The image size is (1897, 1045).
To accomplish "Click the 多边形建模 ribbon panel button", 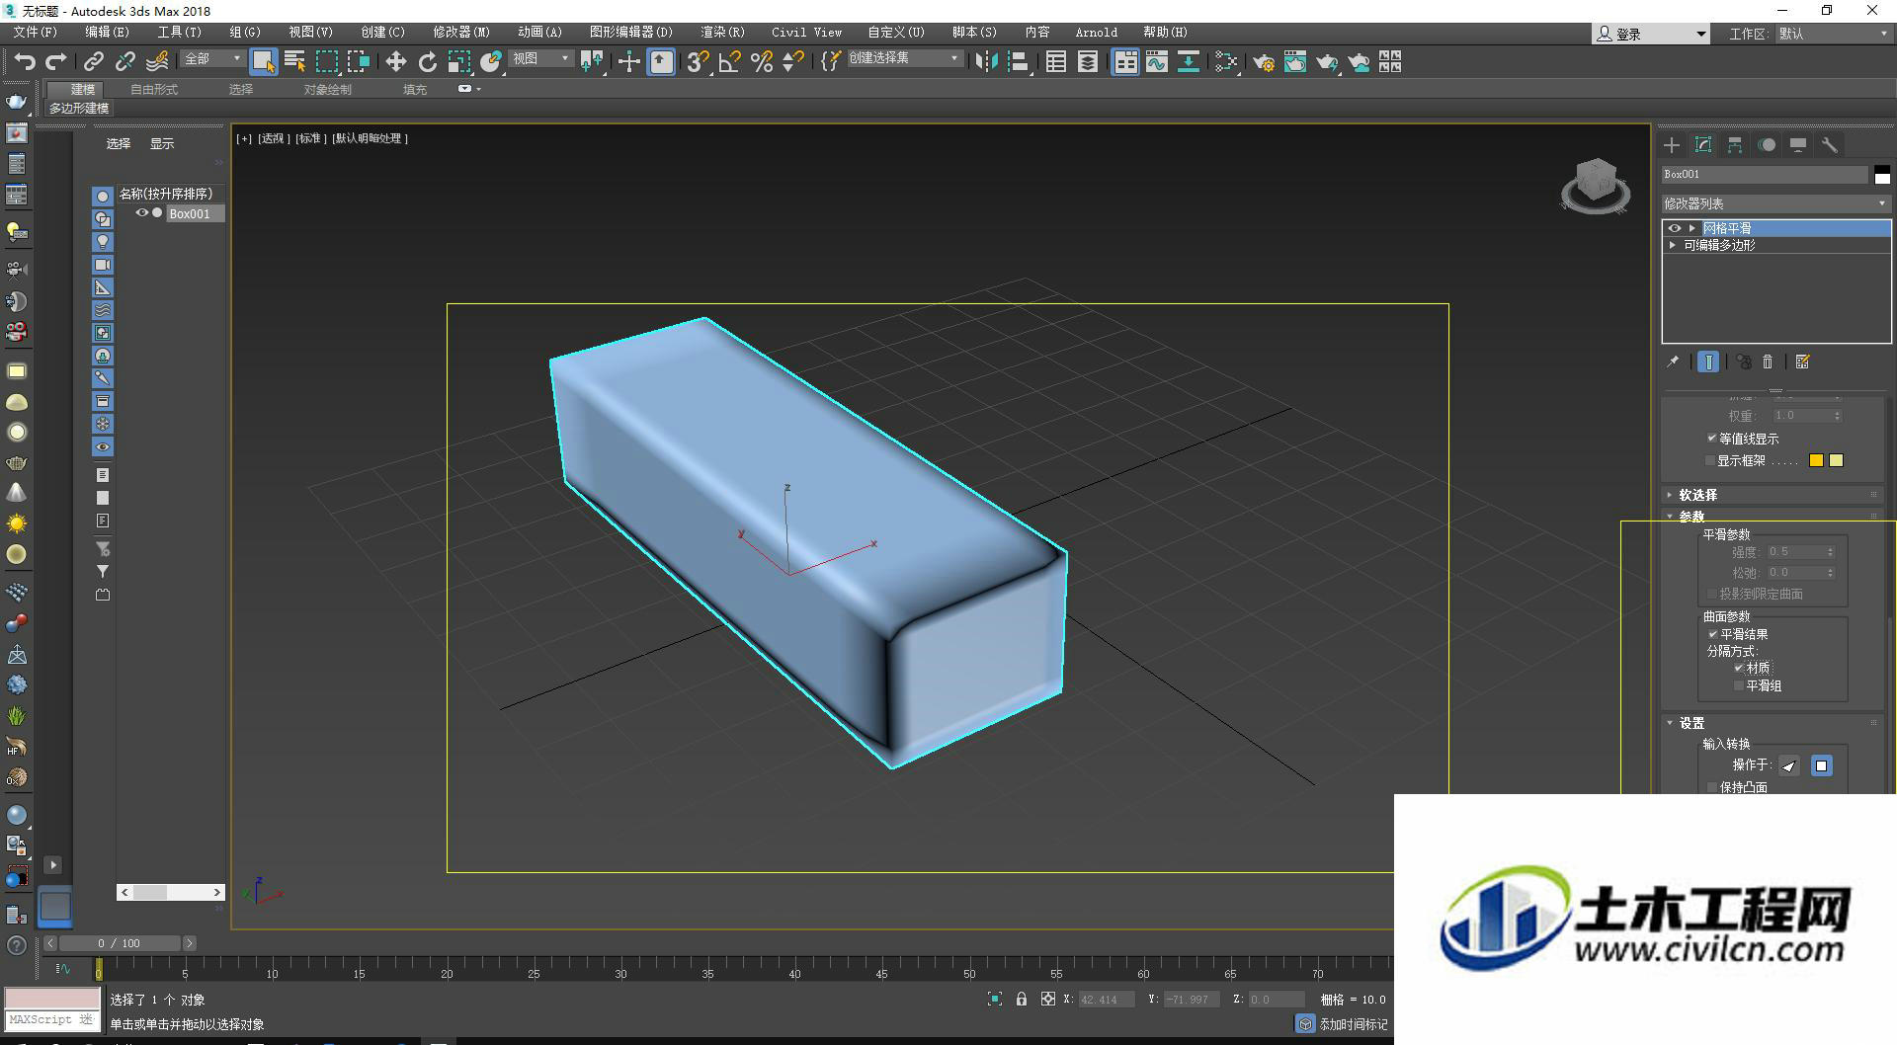I will pos(79,109).
